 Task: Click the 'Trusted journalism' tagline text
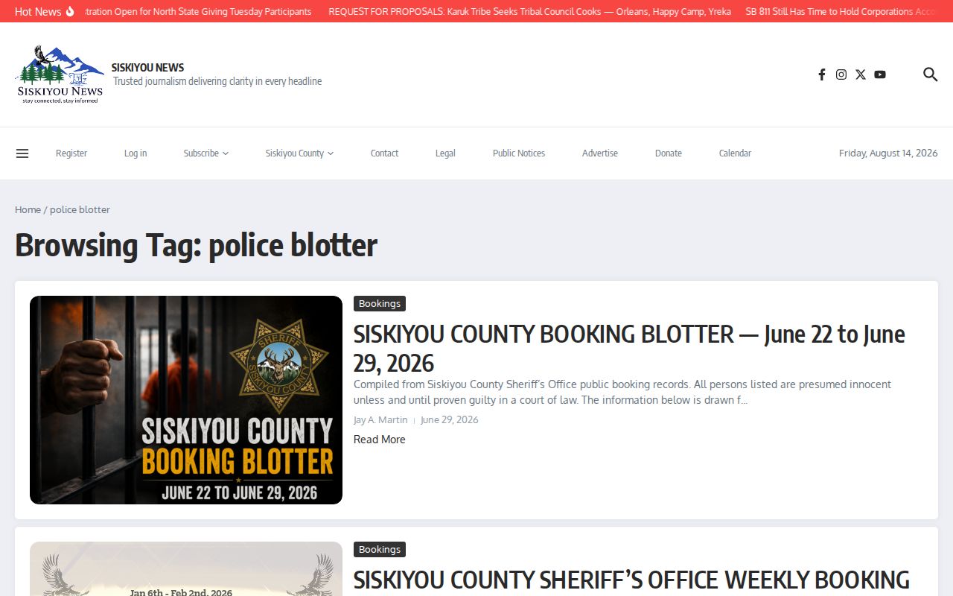217,81
